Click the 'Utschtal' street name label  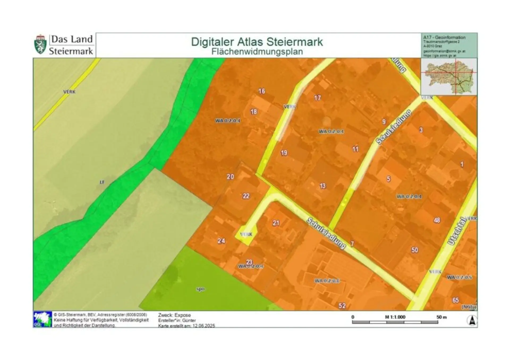[x=457, y=231]
